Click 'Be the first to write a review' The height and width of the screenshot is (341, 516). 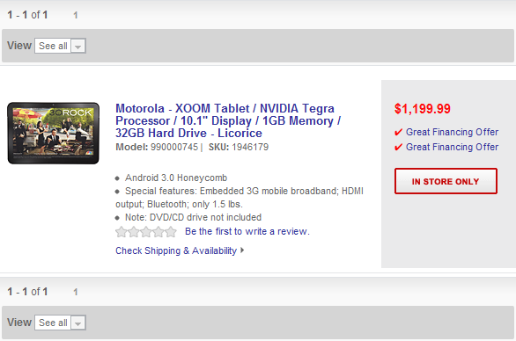pyautogui.click(x=247, y=232)
